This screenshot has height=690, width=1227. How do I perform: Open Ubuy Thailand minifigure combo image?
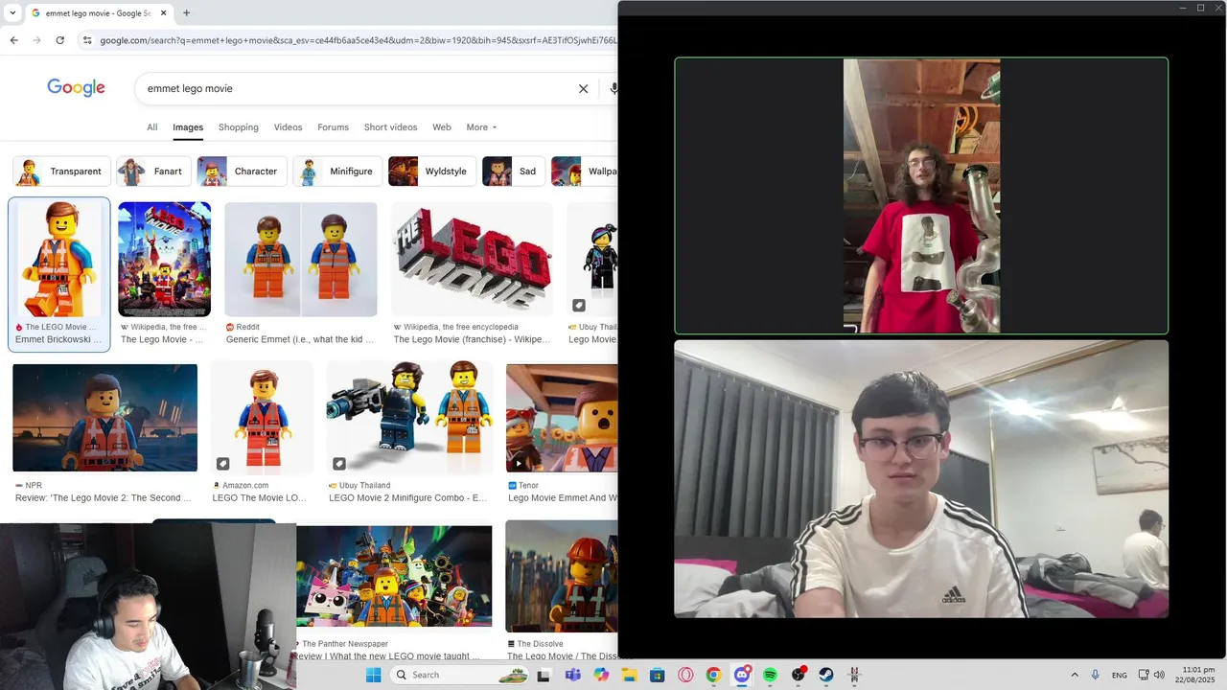(x=410, y=418)
